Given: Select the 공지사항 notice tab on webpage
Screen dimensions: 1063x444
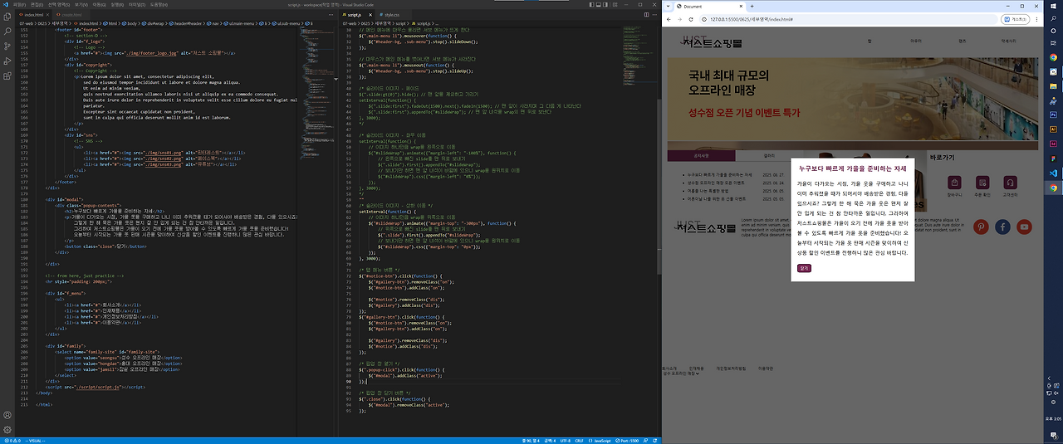Looking at the screenshot, I should [x=700, y=155].
